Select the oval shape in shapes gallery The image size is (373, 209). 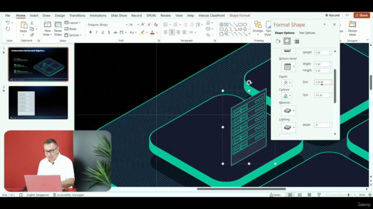(x=245, y=24)
